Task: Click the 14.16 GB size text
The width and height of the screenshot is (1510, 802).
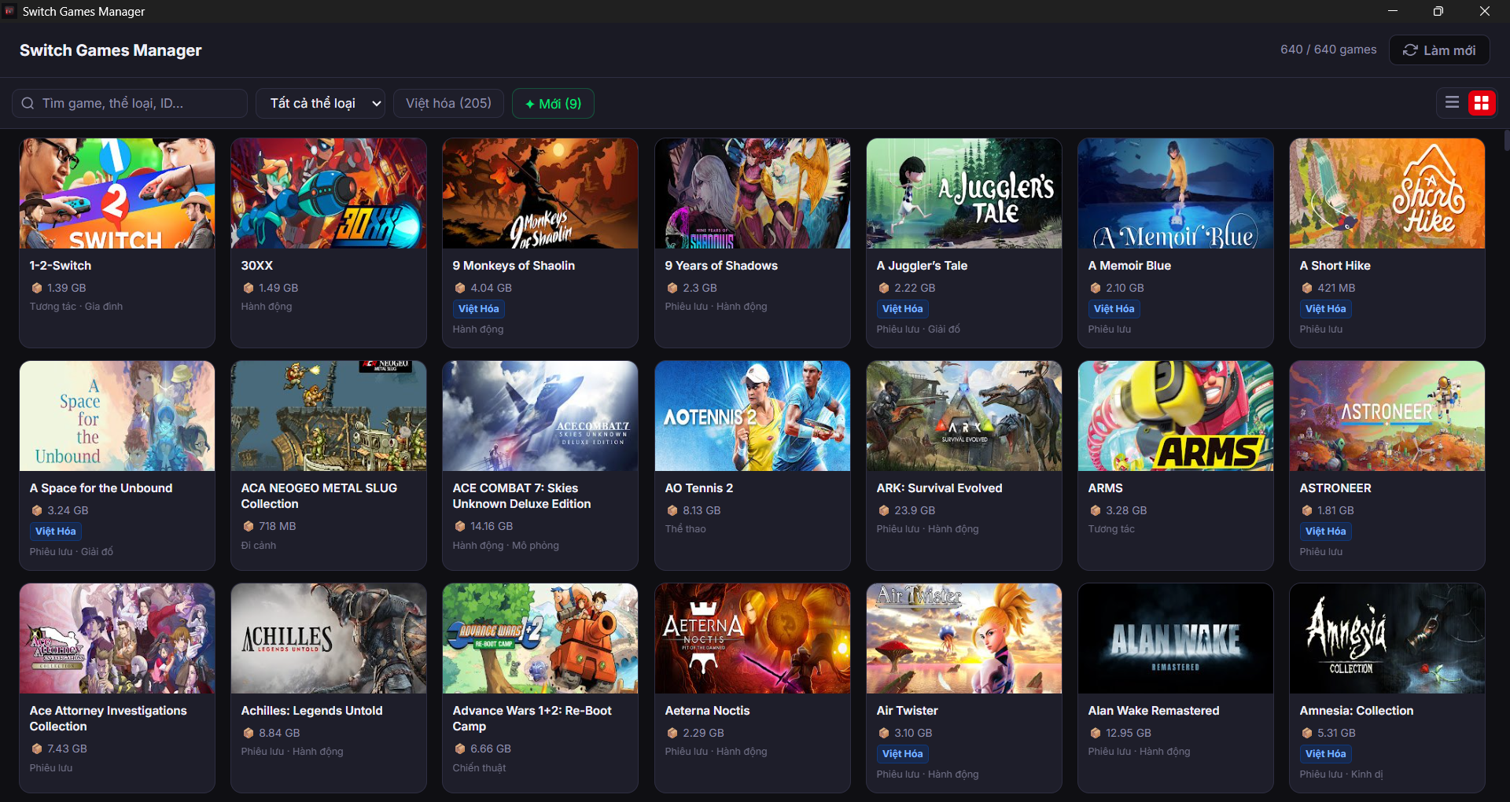Action: click(492, 527)
